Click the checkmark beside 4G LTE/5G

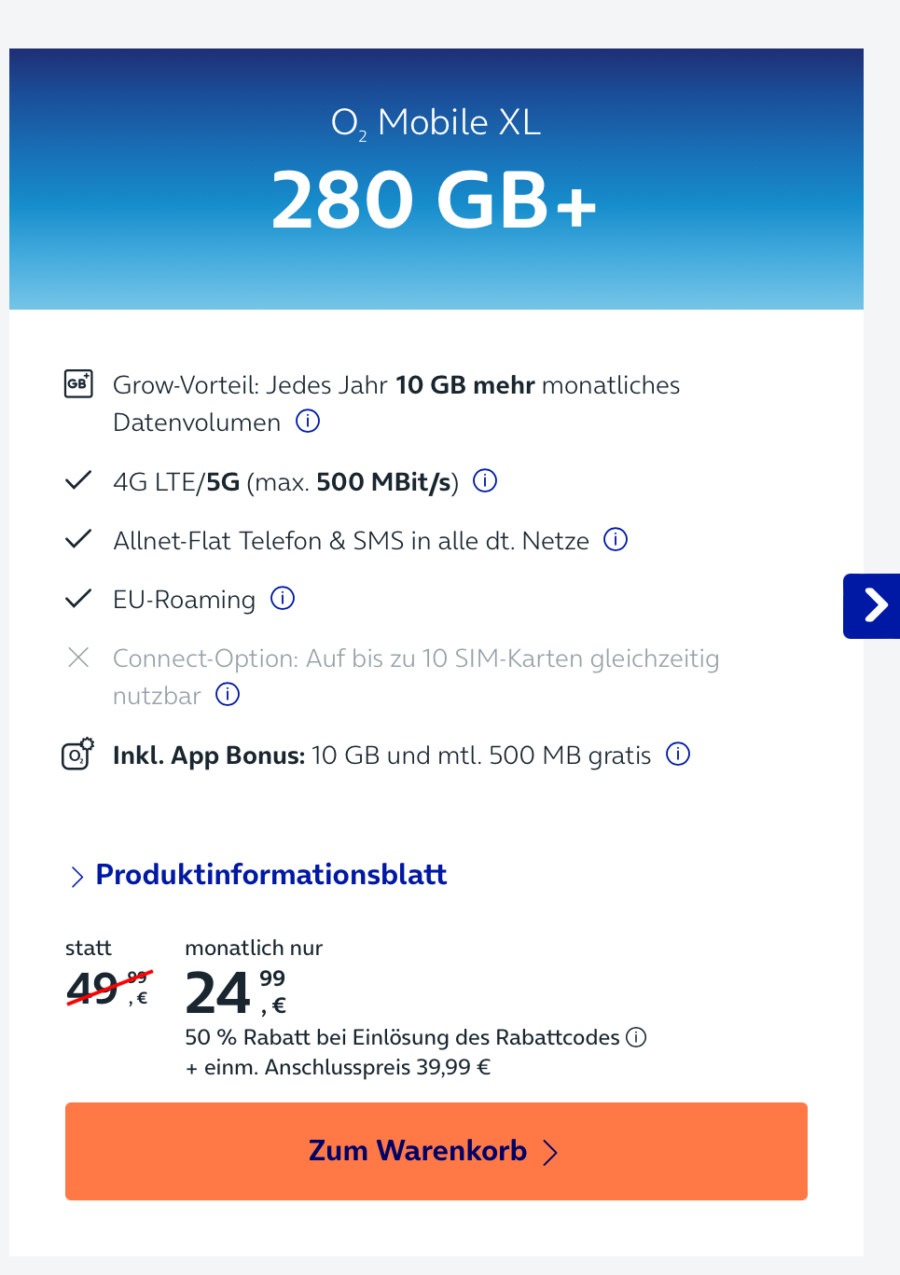(x=78, y=481)
